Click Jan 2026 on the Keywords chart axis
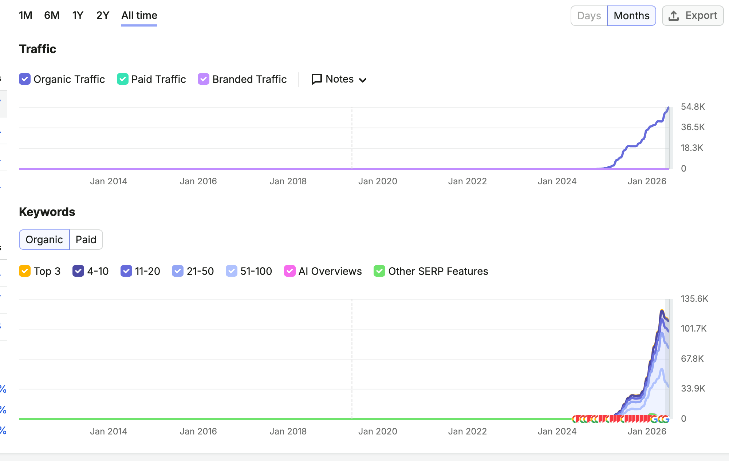 [647, 431]
